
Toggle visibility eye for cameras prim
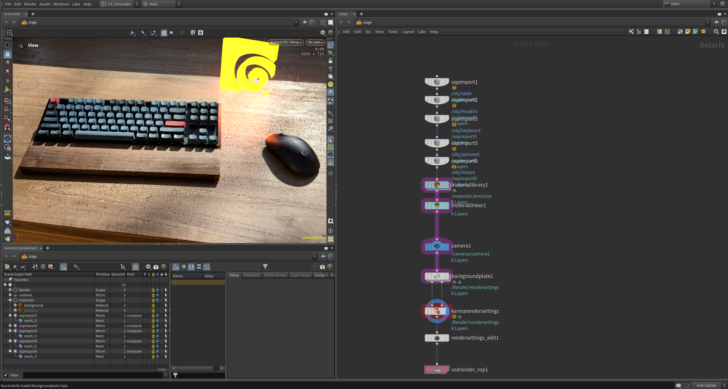[158, 295]
